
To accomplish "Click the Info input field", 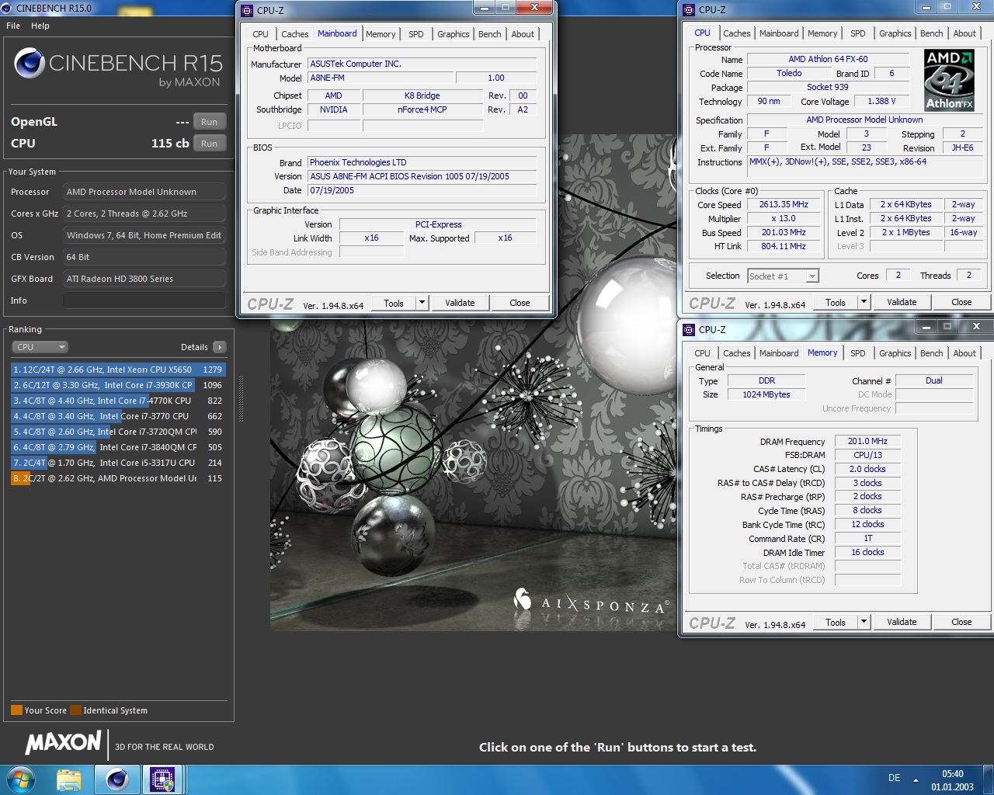I will click(144, 300).
